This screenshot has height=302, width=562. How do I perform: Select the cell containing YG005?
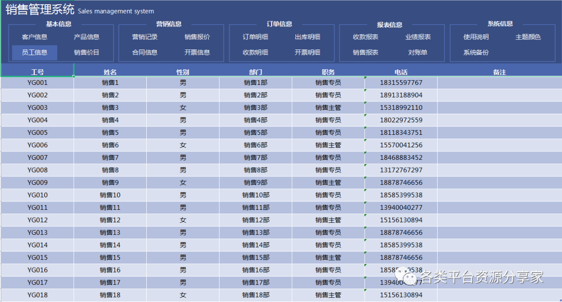[37, 133]
